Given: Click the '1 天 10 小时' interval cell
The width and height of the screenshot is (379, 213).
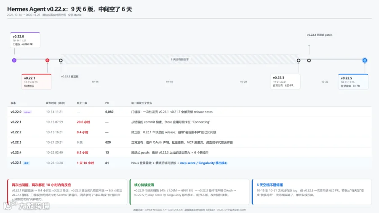Looking at the screenshot, I should point(85,163).
